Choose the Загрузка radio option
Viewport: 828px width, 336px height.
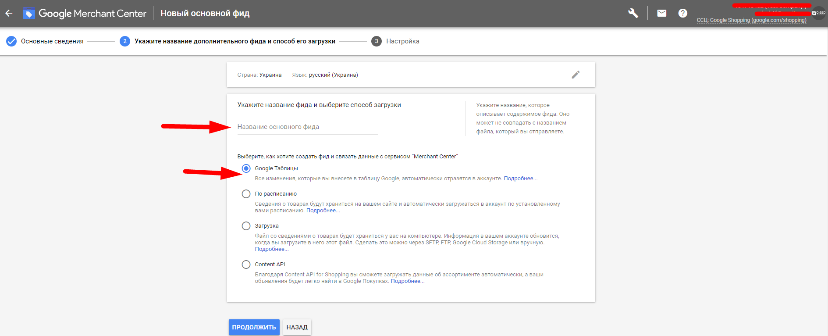[246, 226]
